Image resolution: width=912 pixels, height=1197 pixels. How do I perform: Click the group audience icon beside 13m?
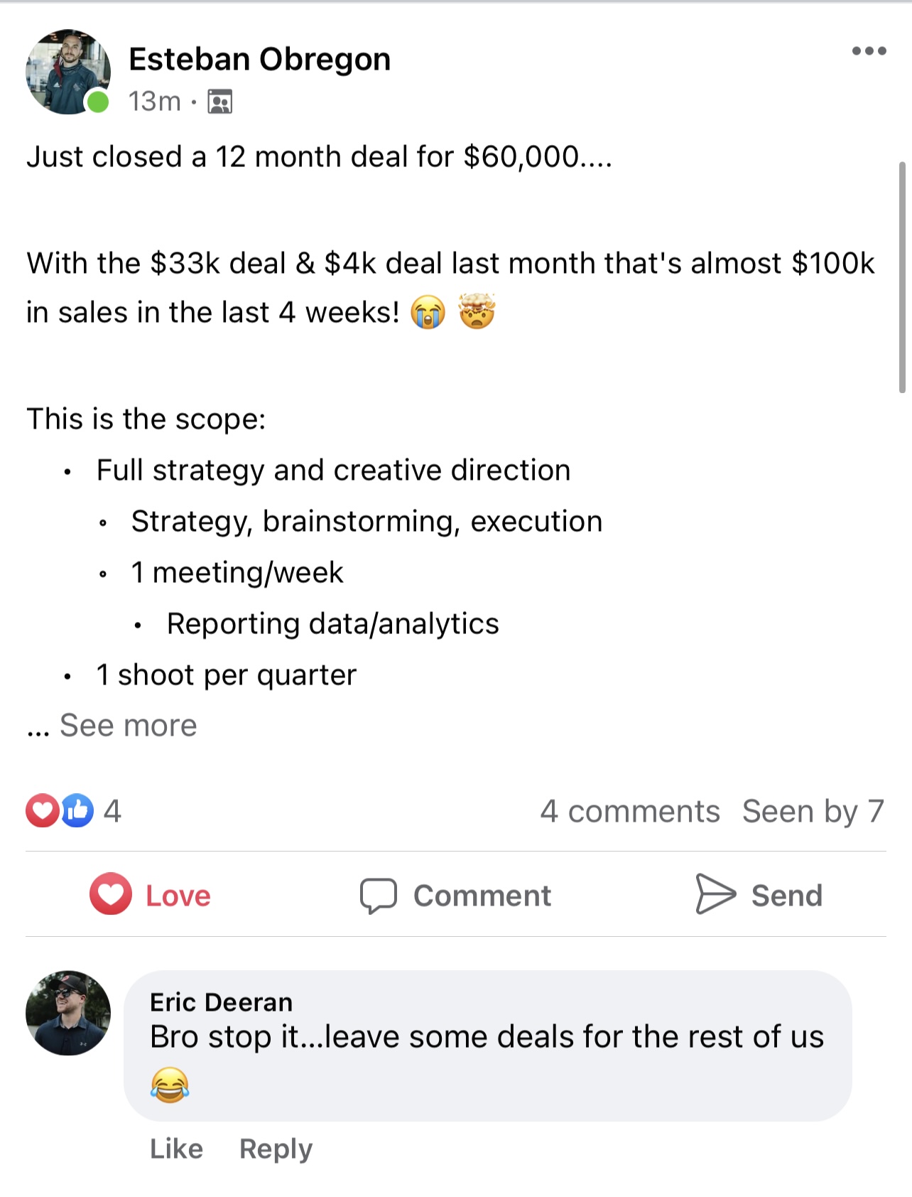click(x=219, y=102)
